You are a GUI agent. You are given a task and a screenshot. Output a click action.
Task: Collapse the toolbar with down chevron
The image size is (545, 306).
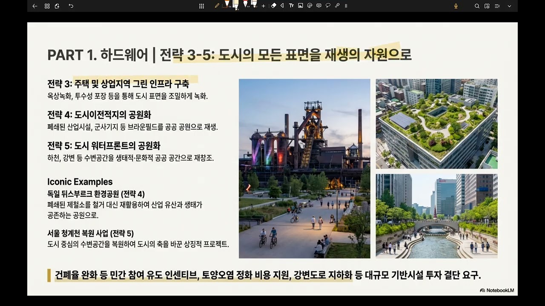point(509,6)
